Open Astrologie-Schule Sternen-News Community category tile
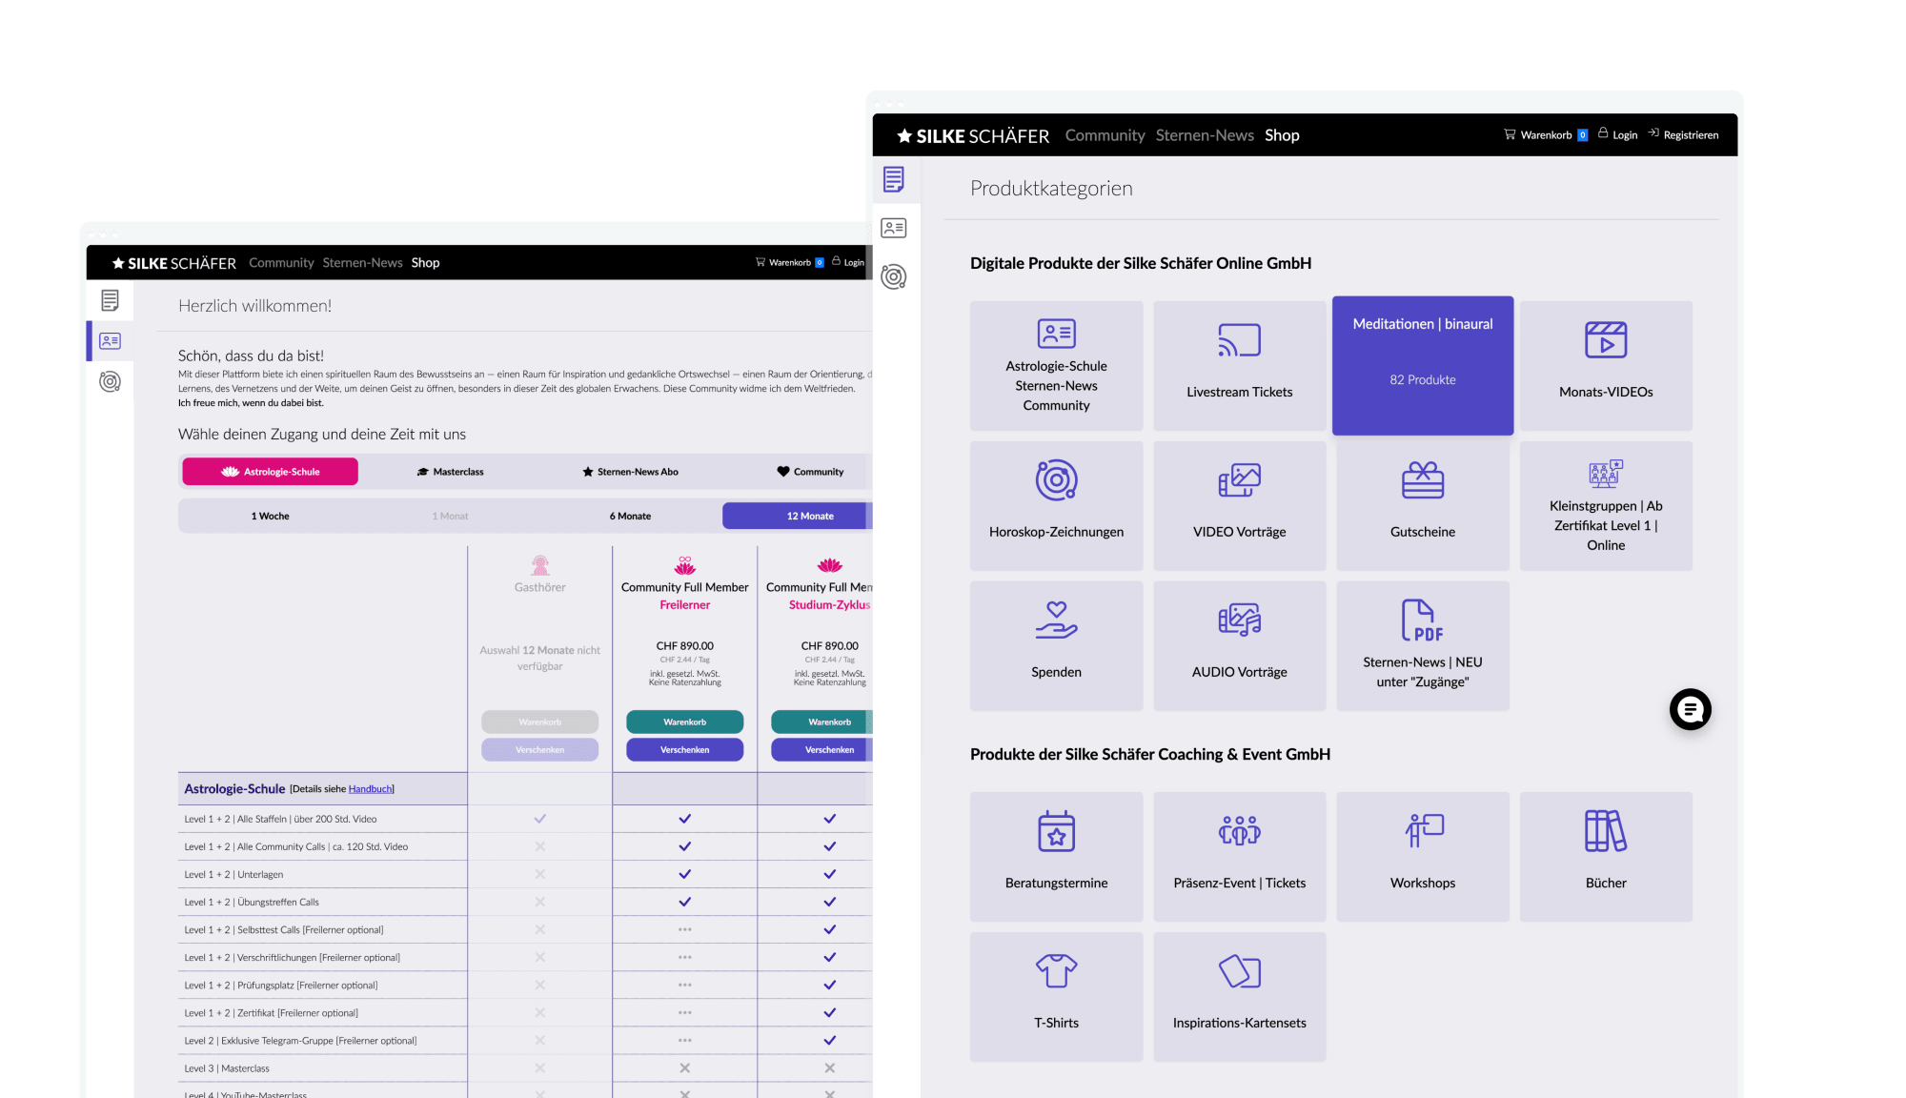Screen dimensions: 1906x1098 click(1056, 366)
